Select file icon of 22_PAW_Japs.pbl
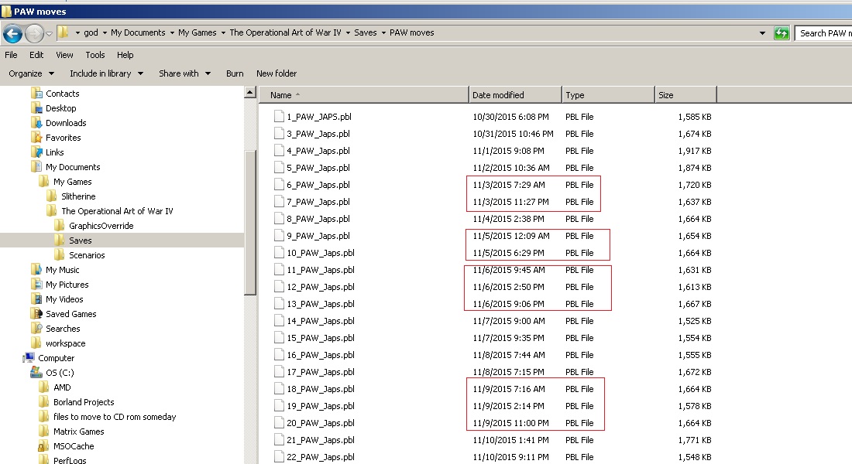 pyautogui.click(x=279, y=457)
